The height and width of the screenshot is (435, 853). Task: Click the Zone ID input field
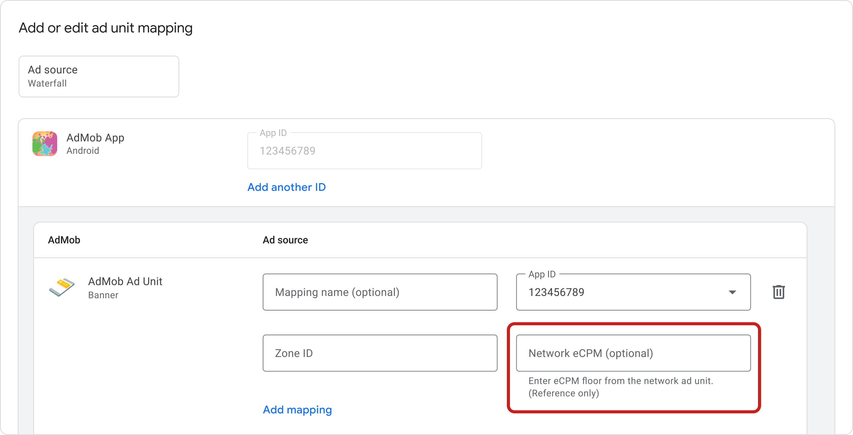(380, 353)
